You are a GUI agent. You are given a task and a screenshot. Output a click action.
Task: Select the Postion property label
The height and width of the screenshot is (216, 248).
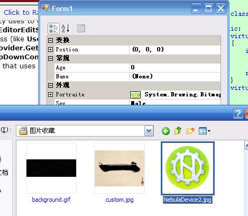67,49
